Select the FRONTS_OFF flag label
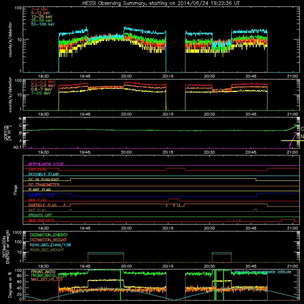 (40, 215)
